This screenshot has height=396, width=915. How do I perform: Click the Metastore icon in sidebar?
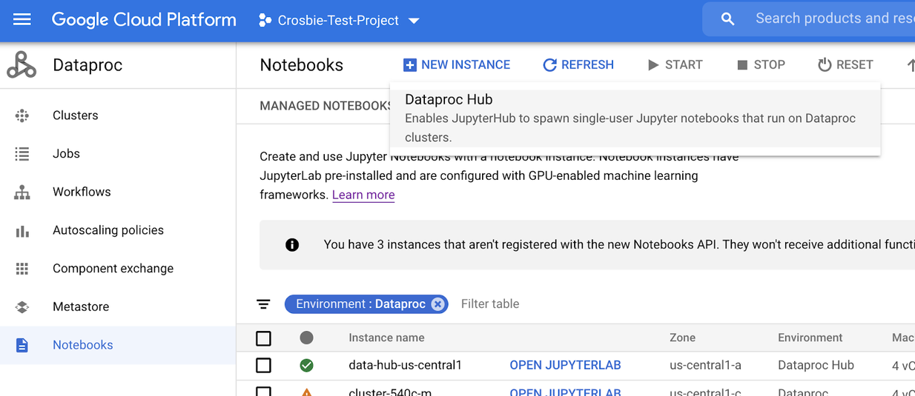point(22,307)
